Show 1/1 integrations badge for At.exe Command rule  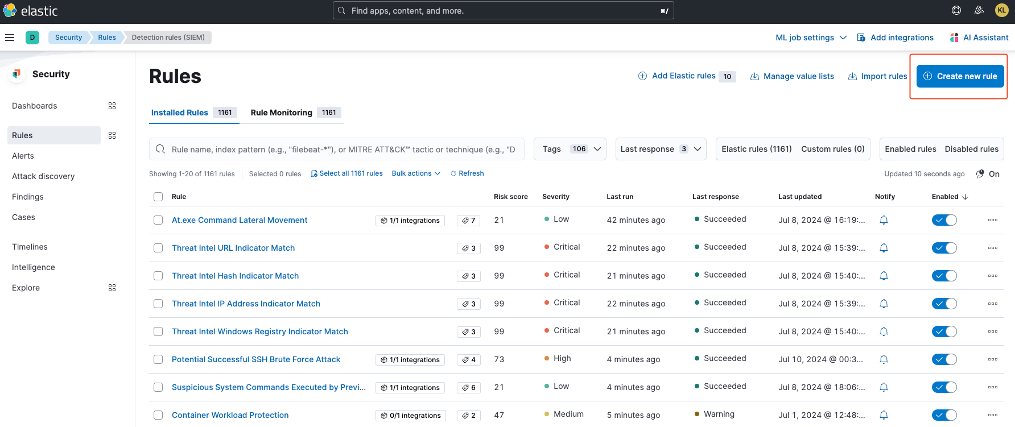[410, 221]
